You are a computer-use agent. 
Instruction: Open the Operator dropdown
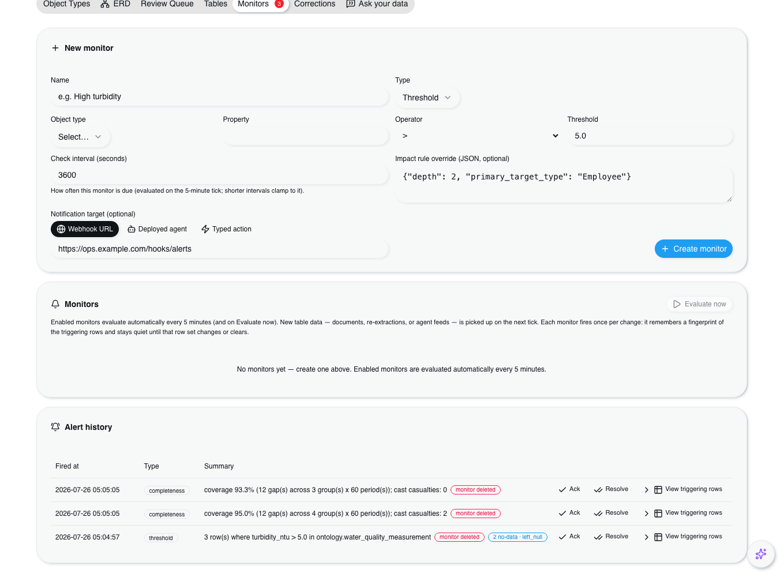[x=478, y=136]
